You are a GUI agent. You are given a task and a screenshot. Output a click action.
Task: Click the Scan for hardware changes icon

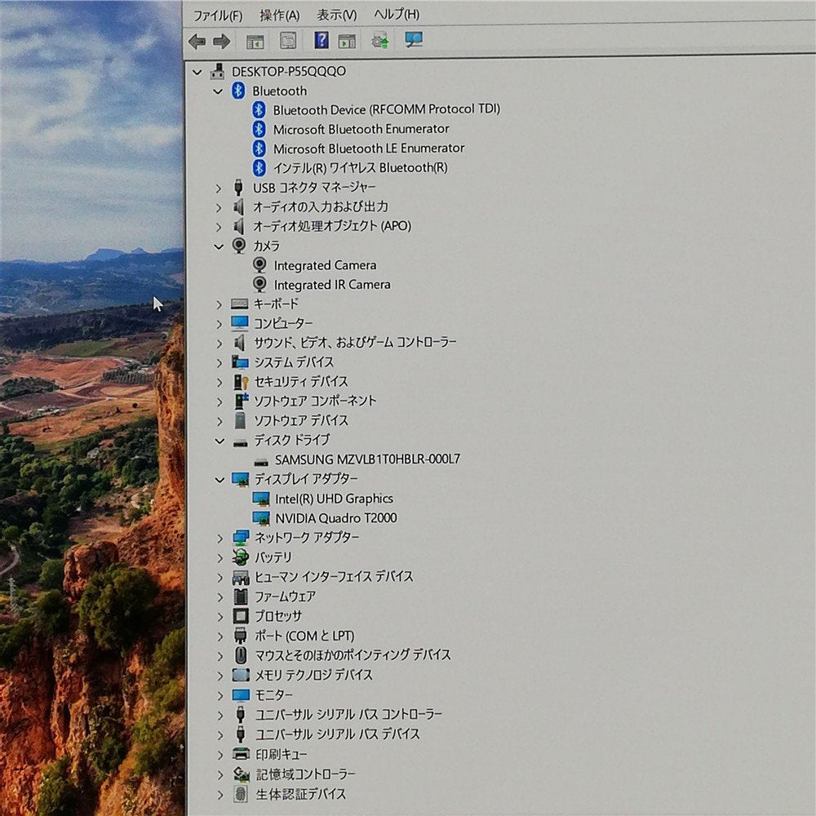click(414, 40)
